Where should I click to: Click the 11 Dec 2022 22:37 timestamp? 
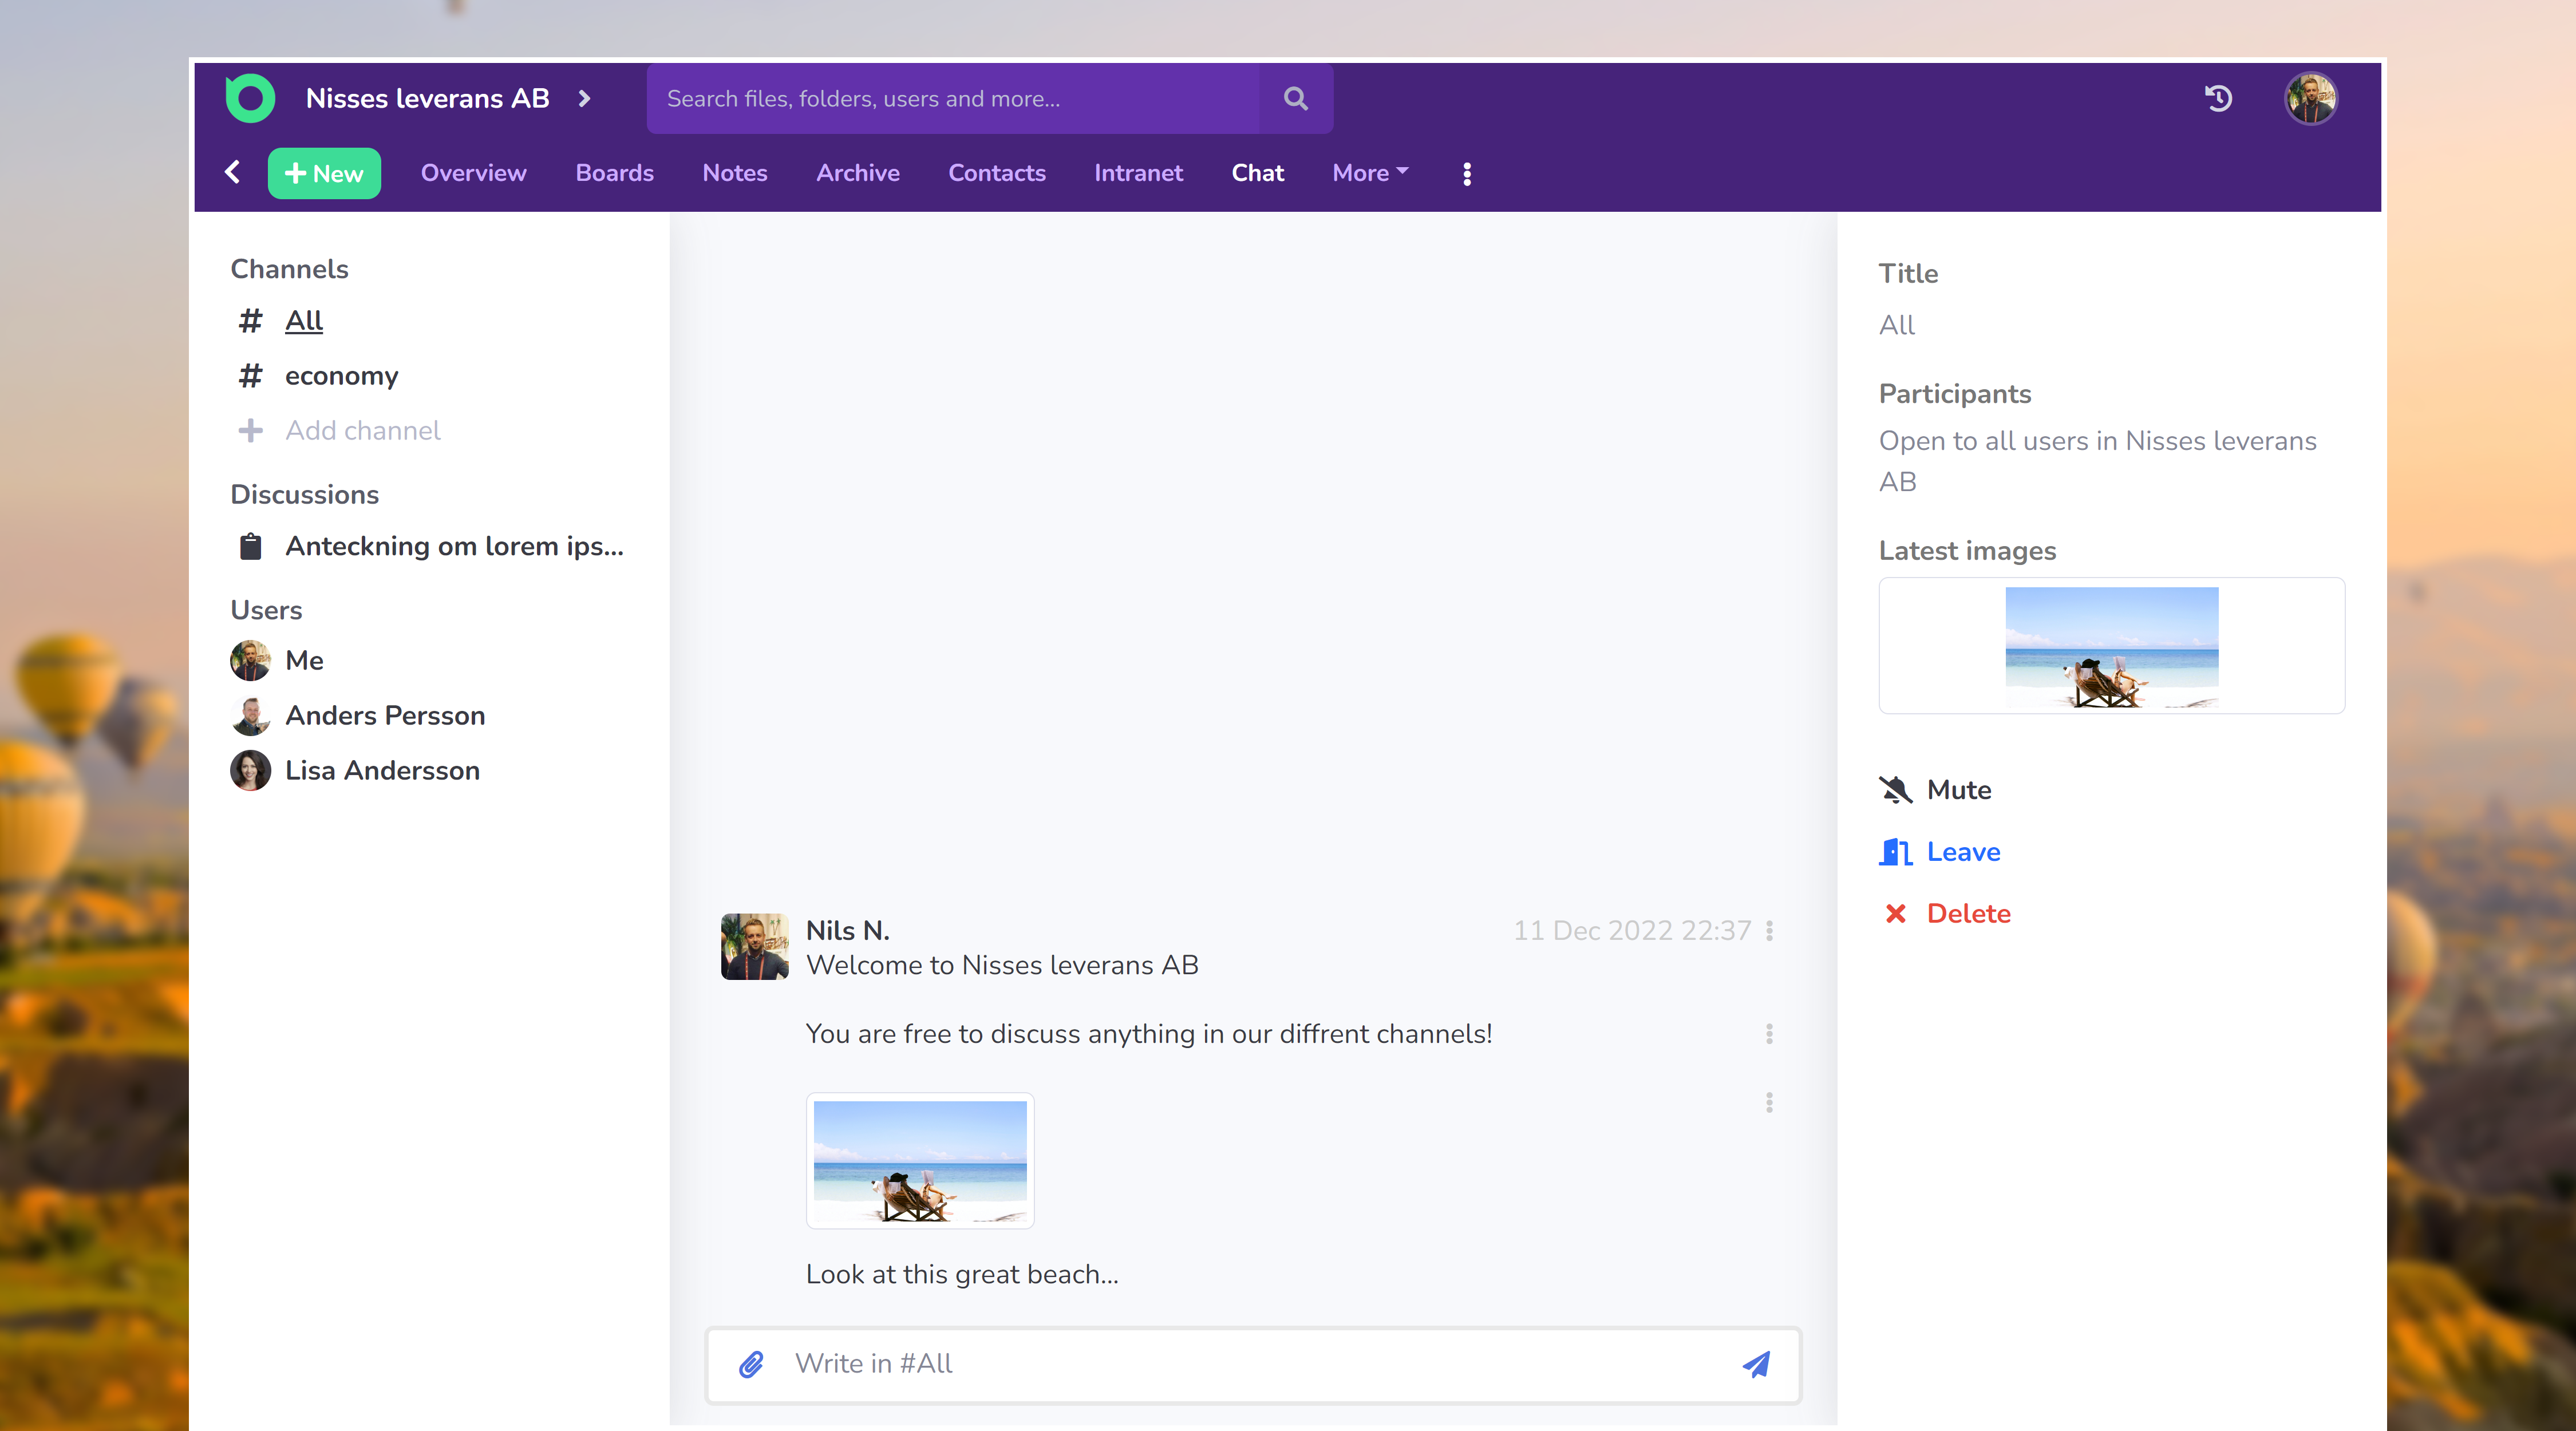tap(1632, 931)
